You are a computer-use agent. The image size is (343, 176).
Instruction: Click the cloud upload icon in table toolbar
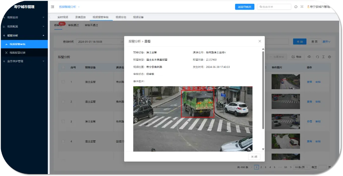pos(309,57)
